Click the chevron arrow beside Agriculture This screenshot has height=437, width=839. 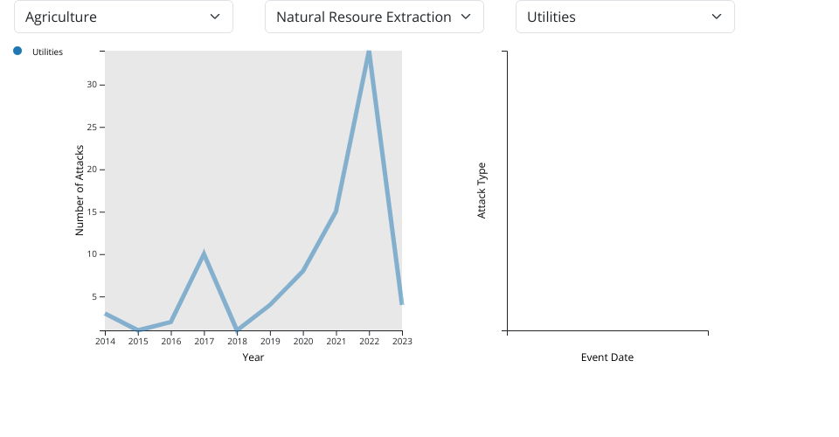(x=215, y=17)
